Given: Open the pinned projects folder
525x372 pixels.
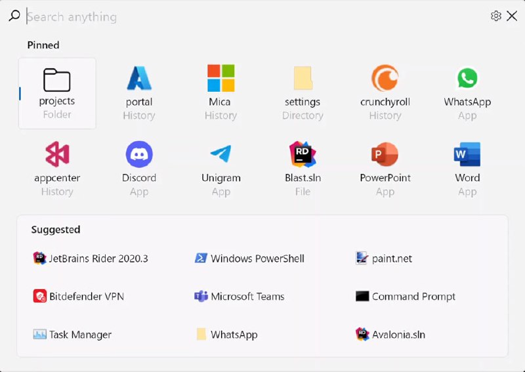Looking at the screenshot, I should pyautogui.click(x=57, y=93).
